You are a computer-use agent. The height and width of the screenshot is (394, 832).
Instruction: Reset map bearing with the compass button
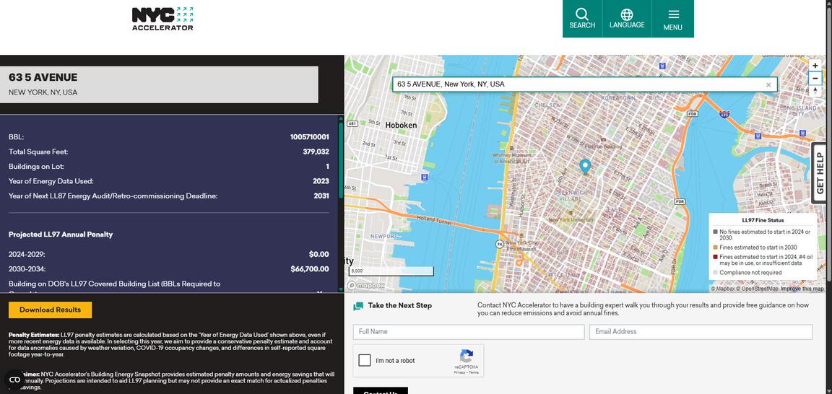(815, 91)
